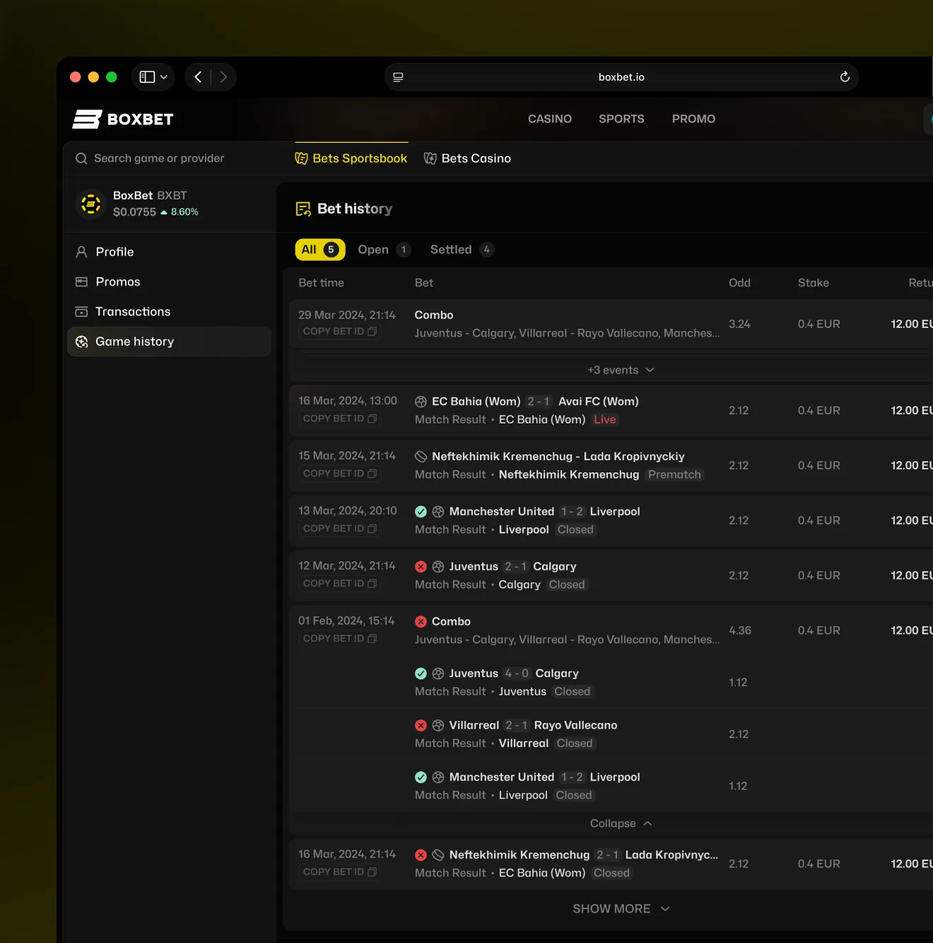
Task: Click SHOW MORE bets
Action: coord(621,908)
